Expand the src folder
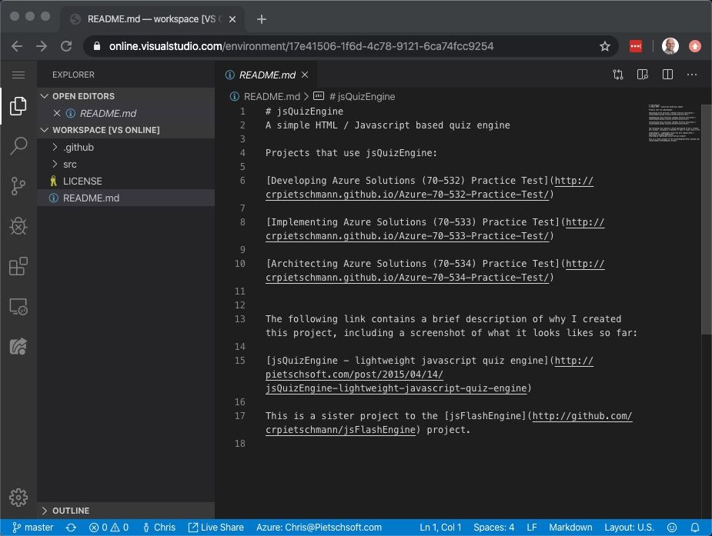Screen dimensions: 712x536 pyautogui.click(x=125, y=164)
